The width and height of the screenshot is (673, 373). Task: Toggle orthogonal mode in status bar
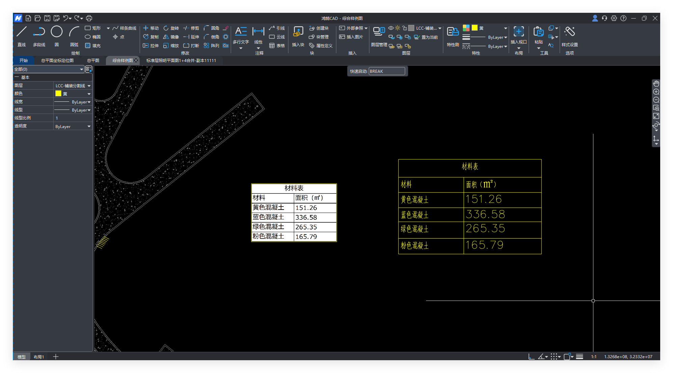click(x=531, y=356)
